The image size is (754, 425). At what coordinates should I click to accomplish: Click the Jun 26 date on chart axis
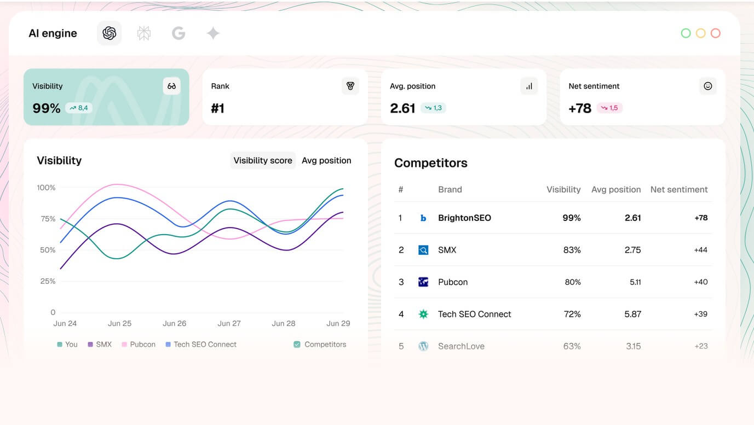pyautogui.click(x=175, y=323)
